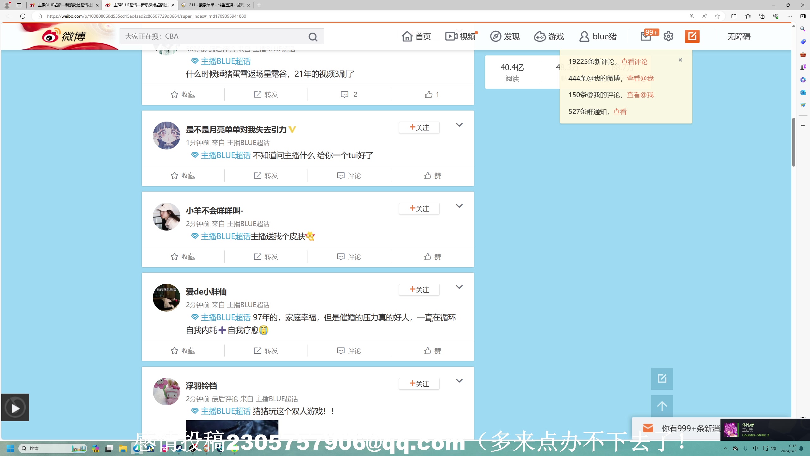Click 查看@我 for 150条@我的评论
810x456 pixels.
pos(640,95)
